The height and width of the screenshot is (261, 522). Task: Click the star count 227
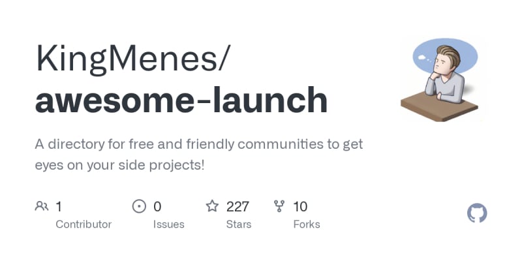tap(238, 207)
